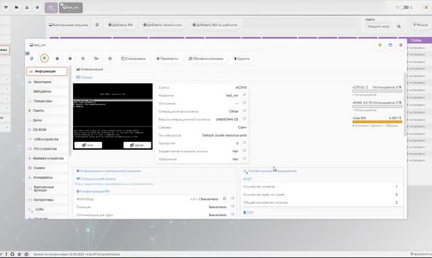Open the CD-ROM sidebar tab
The width and height of the screenshot is (432, 258).
(47, 130)
